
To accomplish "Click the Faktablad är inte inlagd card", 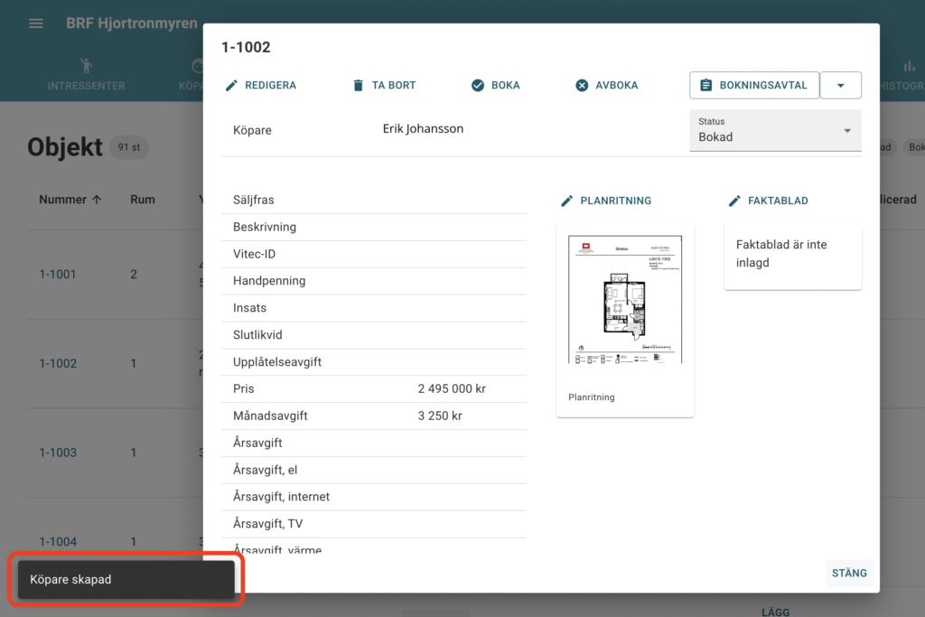I will coord(792,255).
